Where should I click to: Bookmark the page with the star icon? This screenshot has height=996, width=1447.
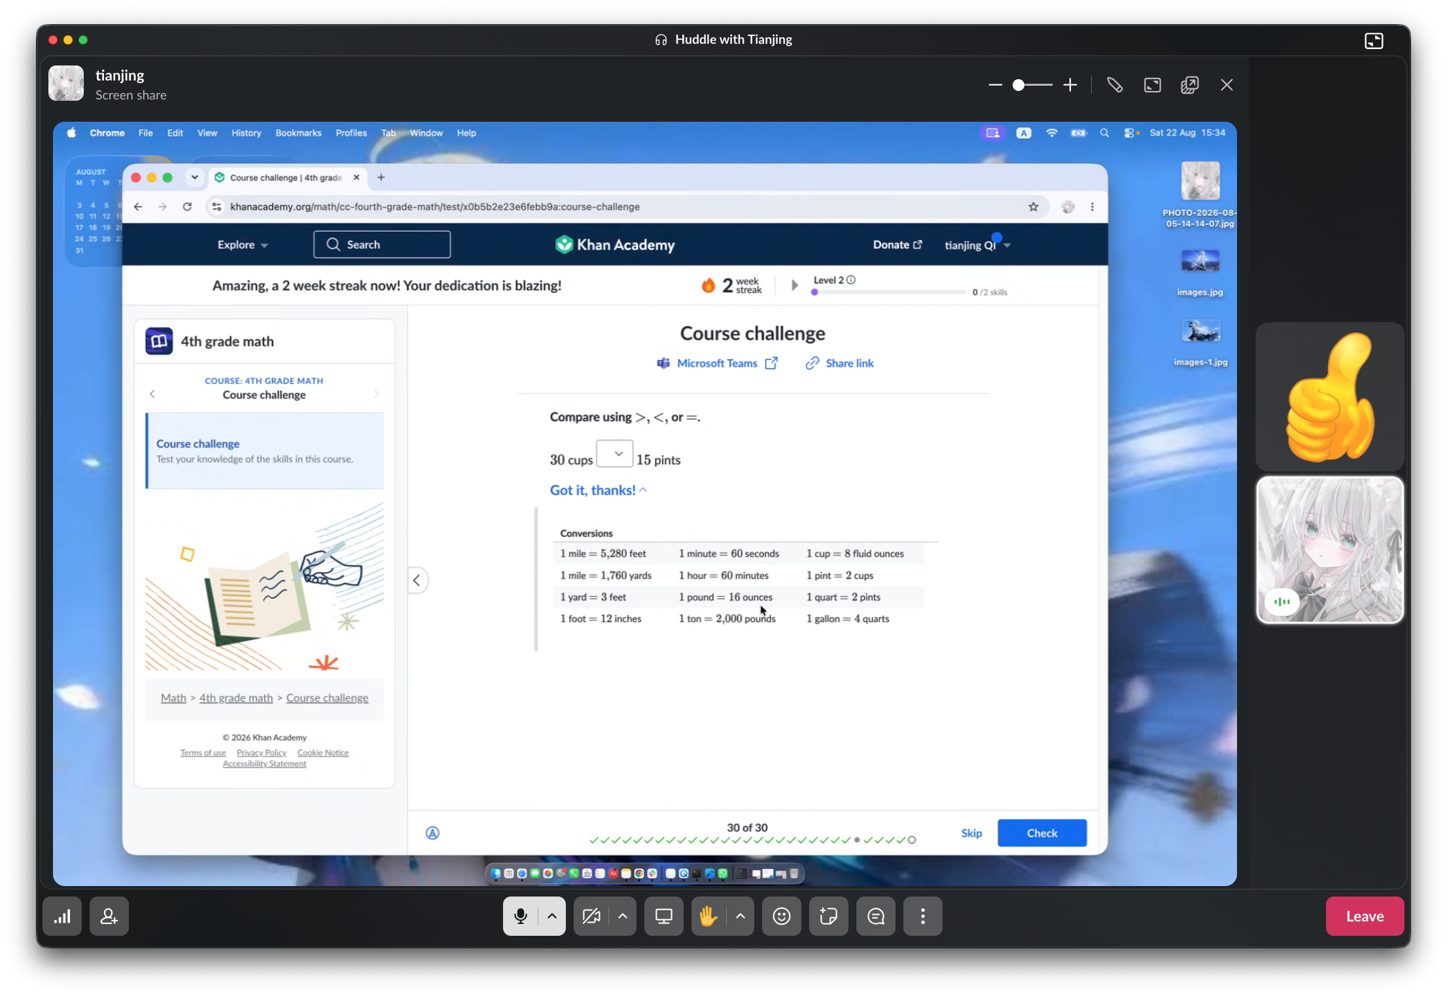click(1034, 207)
